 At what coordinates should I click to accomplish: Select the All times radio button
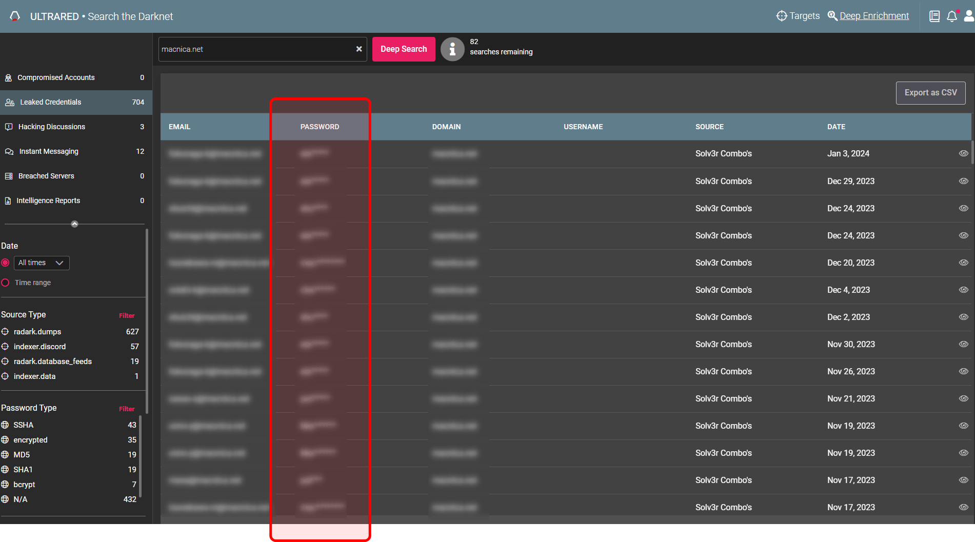point(6,263)
